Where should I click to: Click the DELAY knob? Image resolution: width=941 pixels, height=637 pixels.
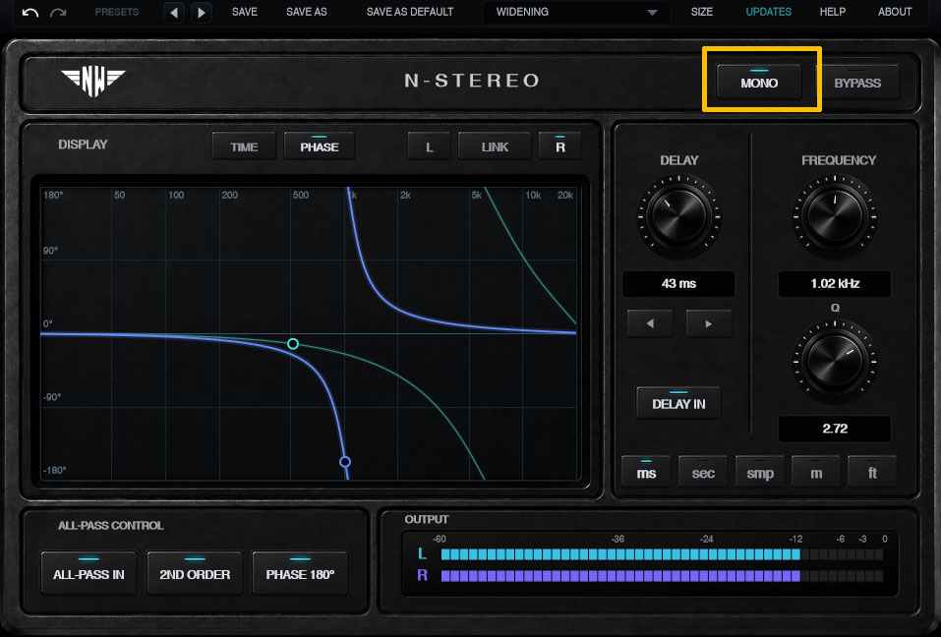pyautogui.click(x=679, y=216)
